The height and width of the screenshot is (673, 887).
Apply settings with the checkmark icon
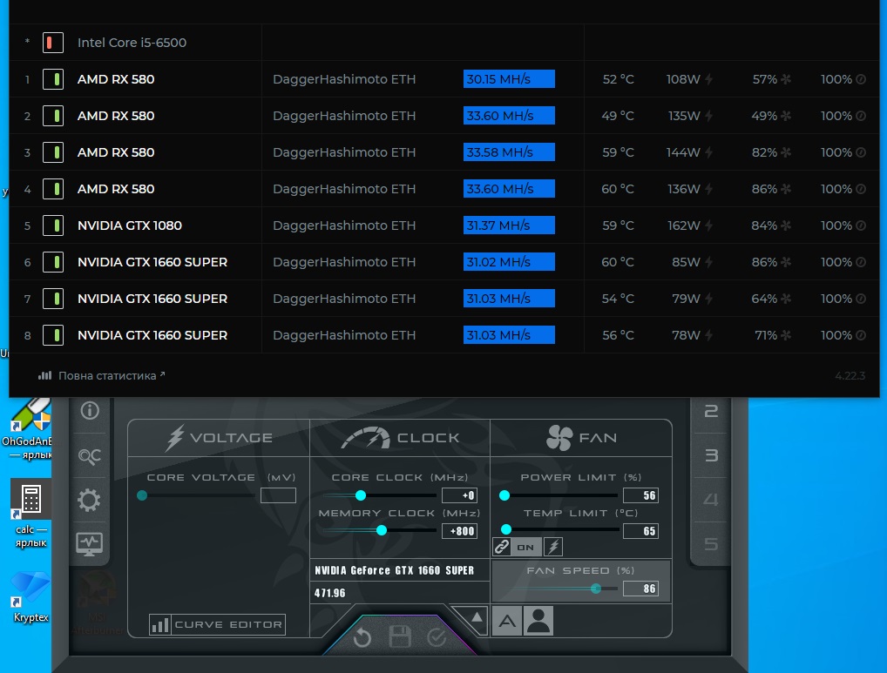coord(437,637)
